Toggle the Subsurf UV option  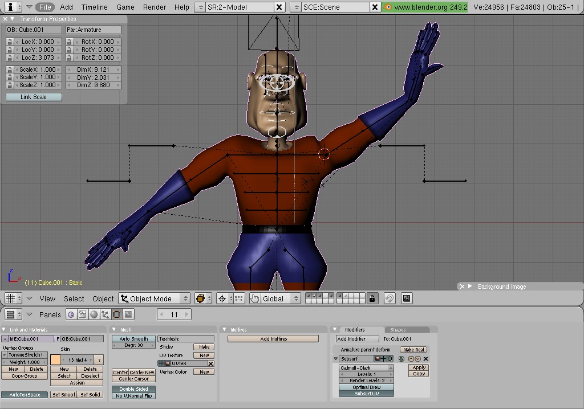[x=367, y=394]
